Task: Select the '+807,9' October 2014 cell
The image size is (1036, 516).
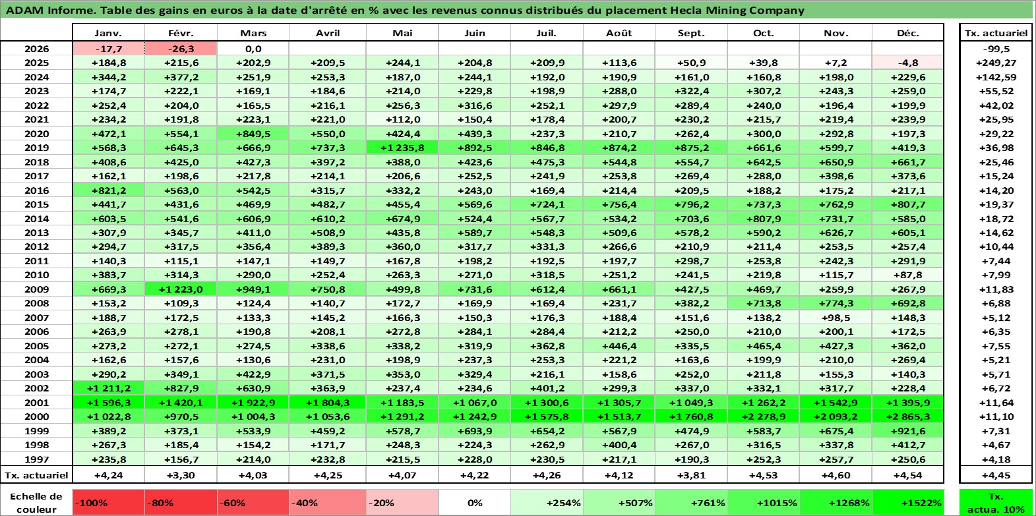Action: 764,219
